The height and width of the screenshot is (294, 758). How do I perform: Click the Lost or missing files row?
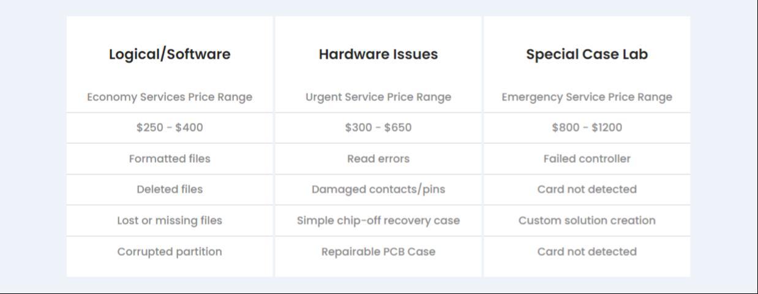click(x=170, y=221)
